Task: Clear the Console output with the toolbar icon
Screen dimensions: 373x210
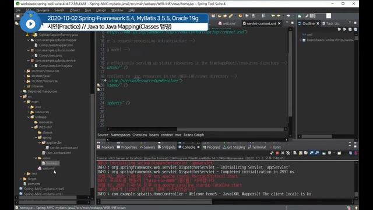Action: pos(295,153)
